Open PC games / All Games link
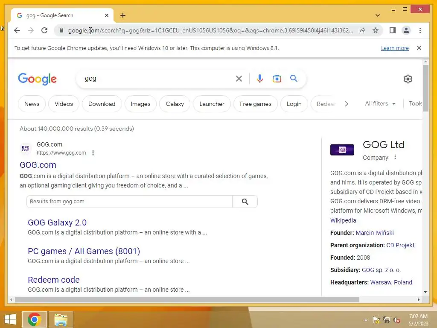437x328 pixels. (x=84, y=251)
